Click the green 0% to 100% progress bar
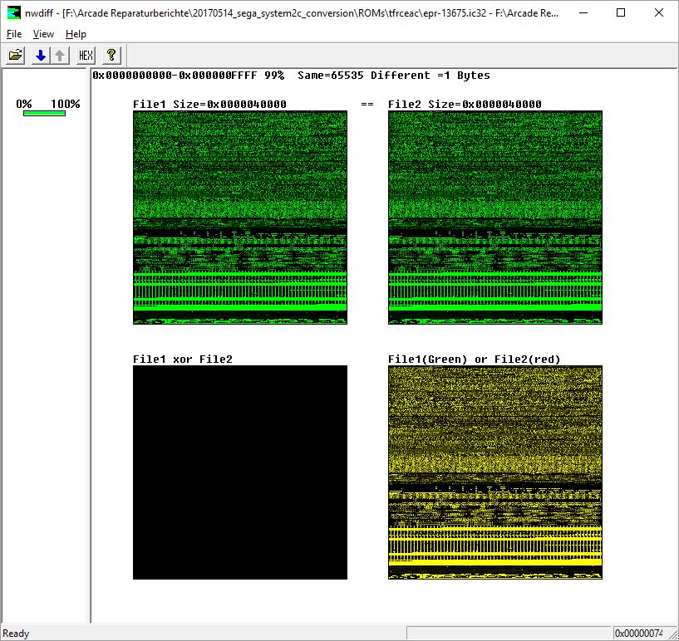679x641 pixels. point(44,113)
